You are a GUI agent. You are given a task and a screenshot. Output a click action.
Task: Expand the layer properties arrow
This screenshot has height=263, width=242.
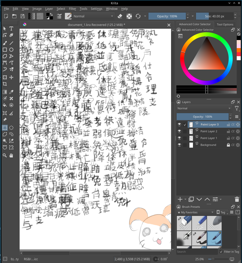(221, 199)
